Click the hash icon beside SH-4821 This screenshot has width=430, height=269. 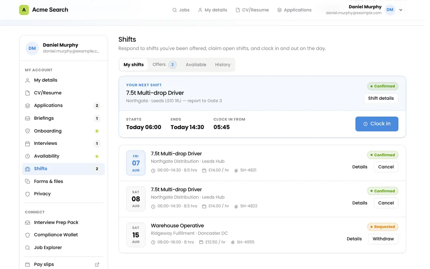click(236, 171)
